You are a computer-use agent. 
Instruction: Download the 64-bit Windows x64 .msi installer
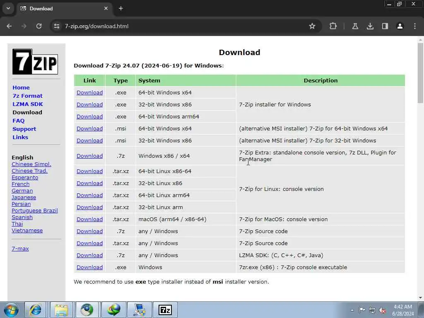[89, 128]
